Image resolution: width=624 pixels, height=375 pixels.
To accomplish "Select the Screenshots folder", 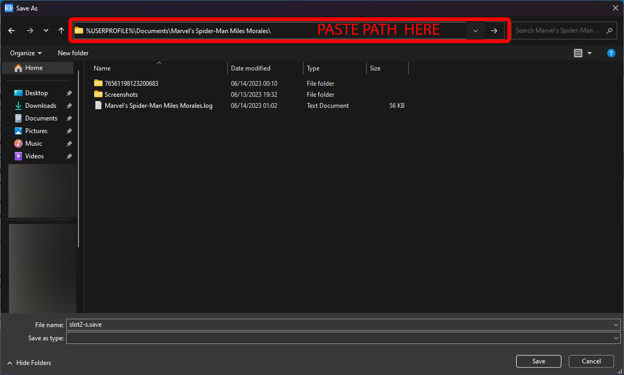I will (x=121, y=95).
